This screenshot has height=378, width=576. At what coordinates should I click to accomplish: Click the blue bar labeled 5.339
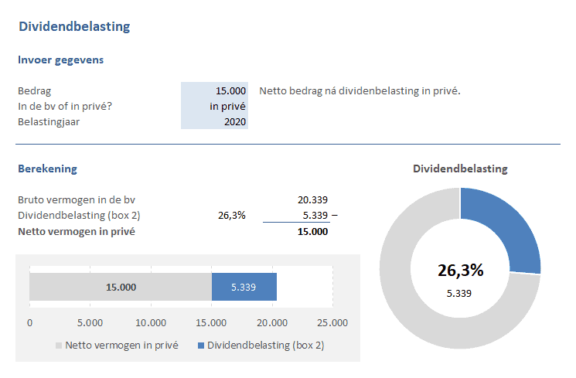(x=244, y=287)
